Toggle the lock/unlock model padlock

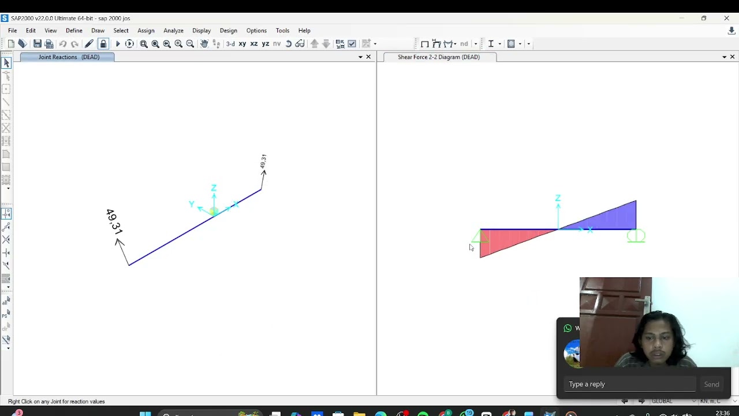pyautogui.click(x=103, y=44)
